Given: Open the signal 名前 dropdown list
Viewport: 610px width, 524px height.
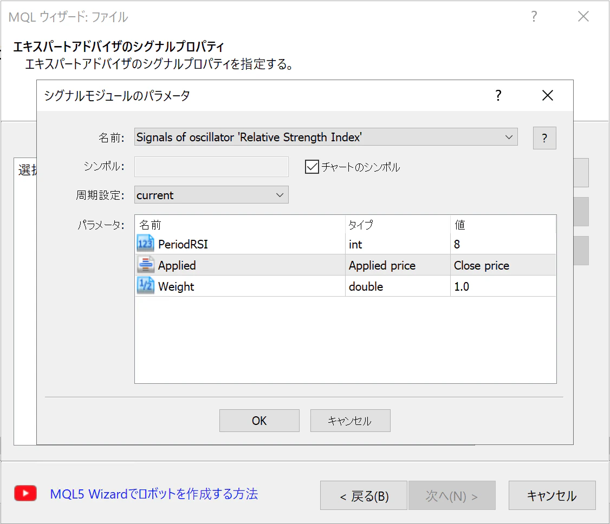Looking at the screenshot, I should 326,137.
